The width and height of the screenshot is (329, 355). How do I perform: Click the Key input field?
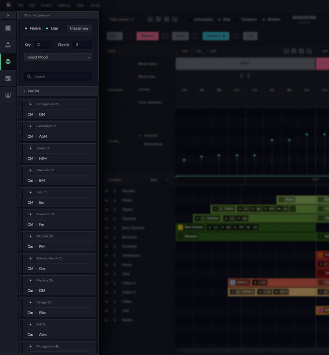pyautogui.click(x=43, y=45)
